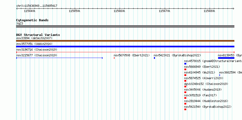Click the Cytogenetic Bands track title
This screenshot has height=120, width=242.
(x=32, y=20)
